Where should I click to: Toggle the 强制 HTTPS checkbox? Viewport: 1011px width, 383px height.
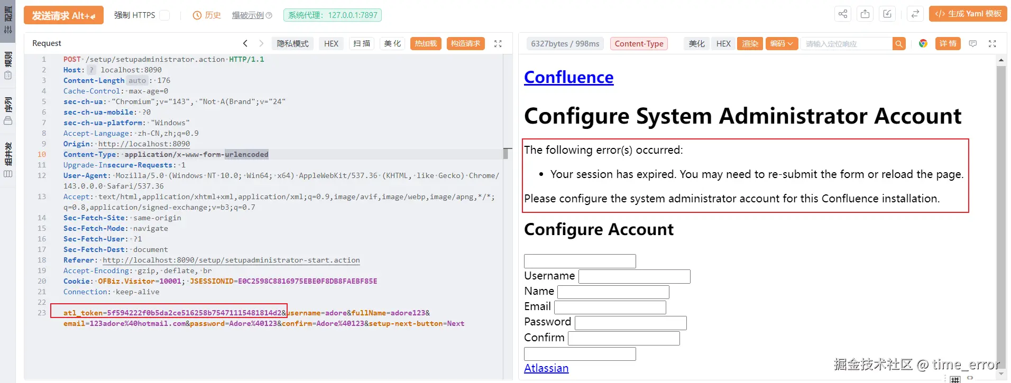(165, 15)
